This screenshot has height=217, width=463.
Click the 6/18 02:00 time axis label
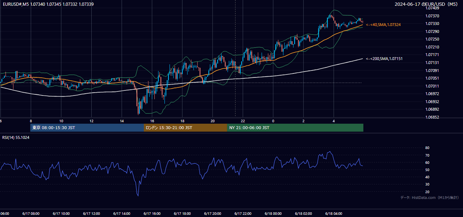(x=303, y=213)
